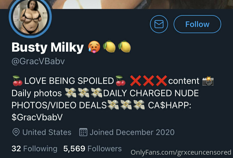The width and height of the screenshot is (233, 158).
Task: Click the CA$HAPP: label in bio
Action: (x=170, y=105)
